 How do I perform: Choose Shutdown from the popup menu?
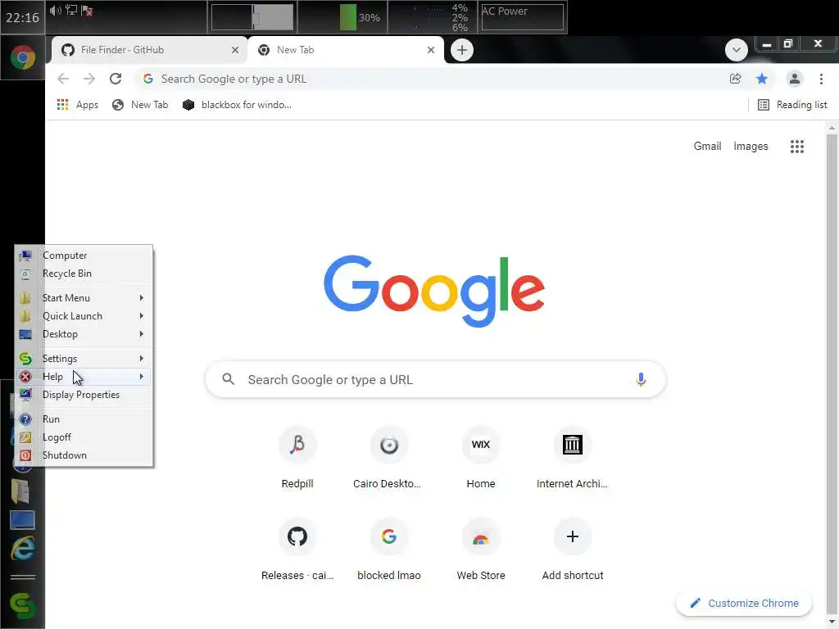click(x=84, y=455)
